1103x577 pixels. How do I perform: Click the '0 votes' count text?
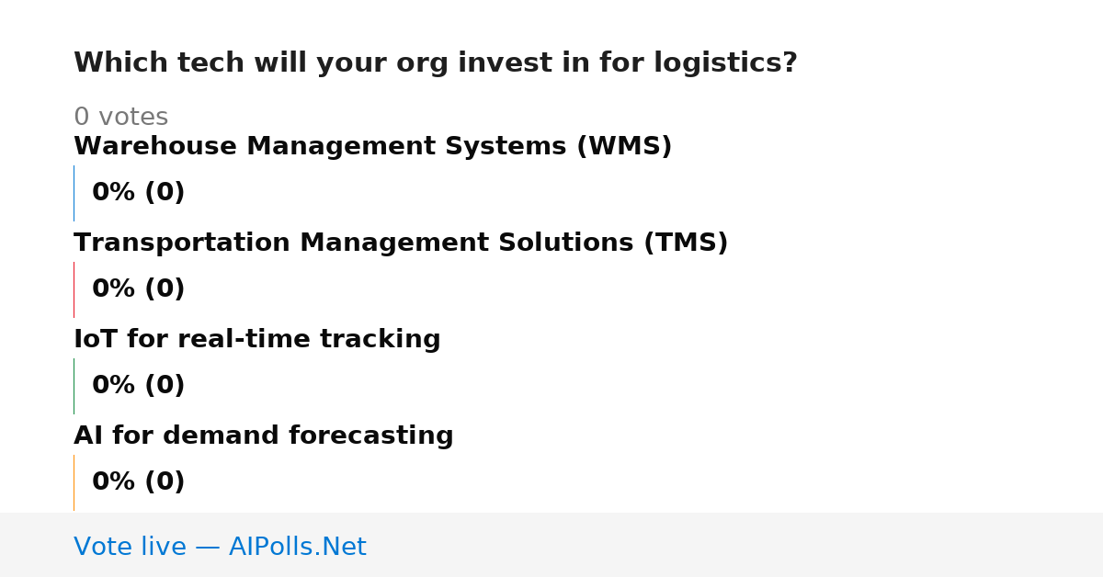(120, 118)
